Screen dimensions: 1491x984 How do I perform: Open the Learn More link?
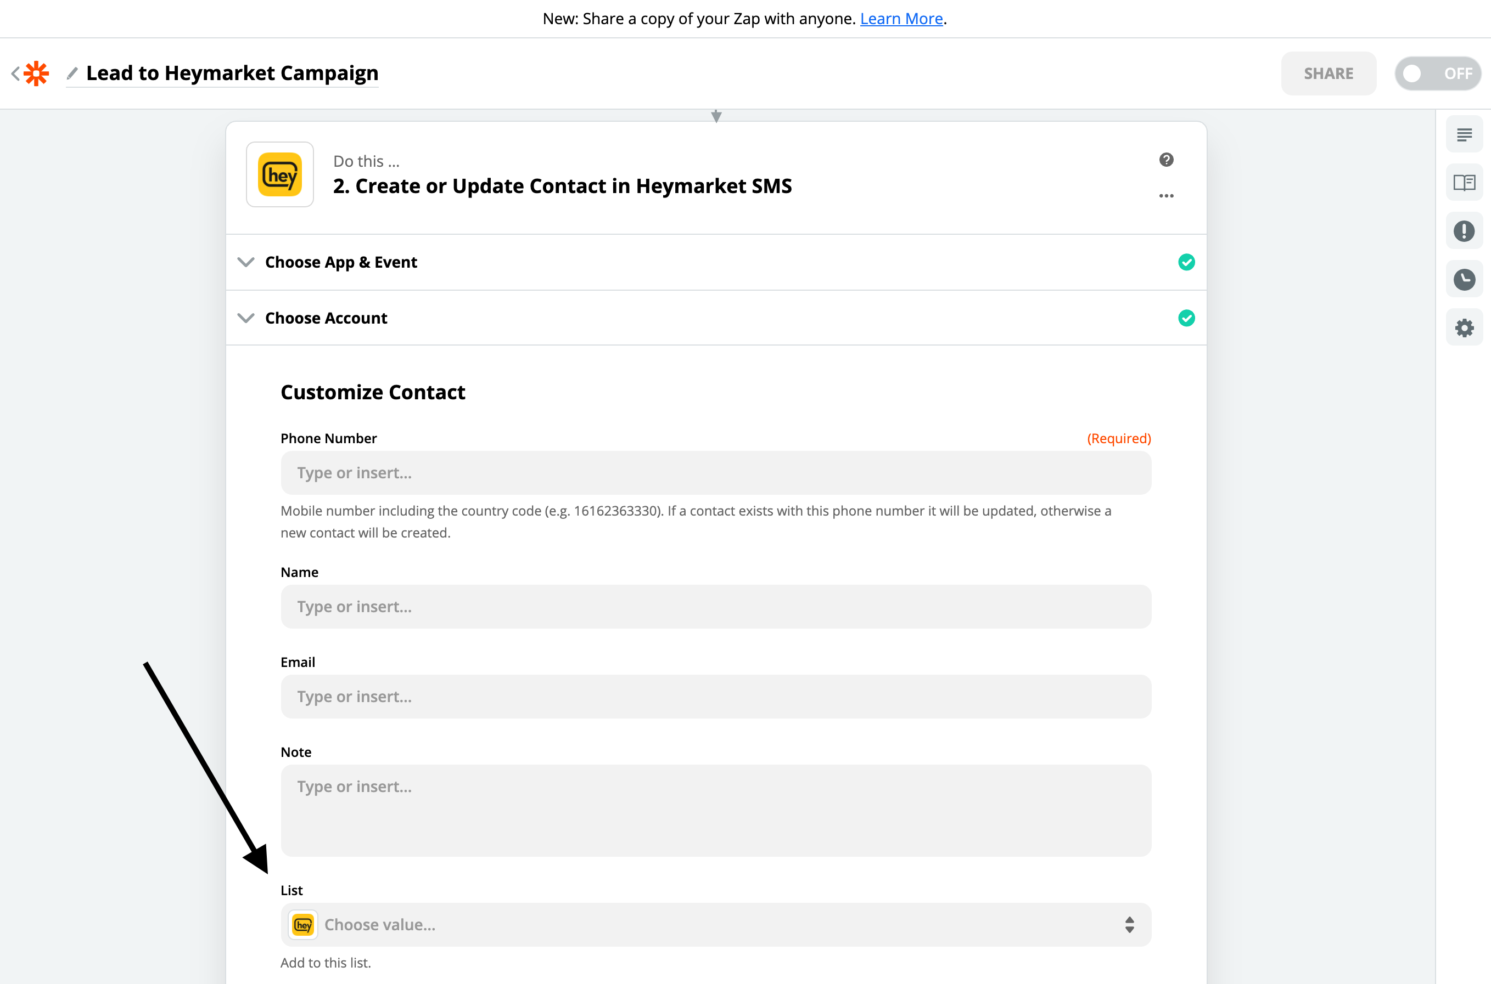[901, 19]
